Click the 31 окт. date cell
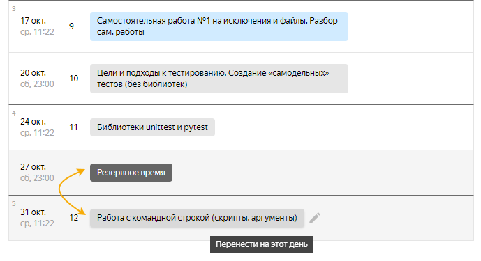Viewport: 481px width, 261px height. click(37, 218)
